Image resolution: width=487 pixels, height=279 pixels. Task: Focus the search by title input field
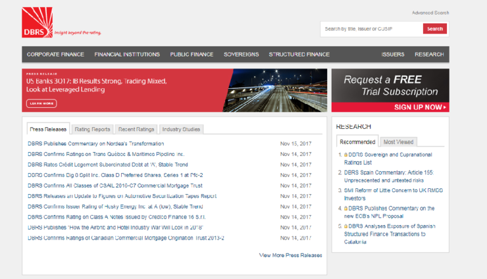(372, 29)
